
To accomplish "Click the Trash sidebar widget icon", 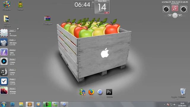I will [x=4, y=42].
